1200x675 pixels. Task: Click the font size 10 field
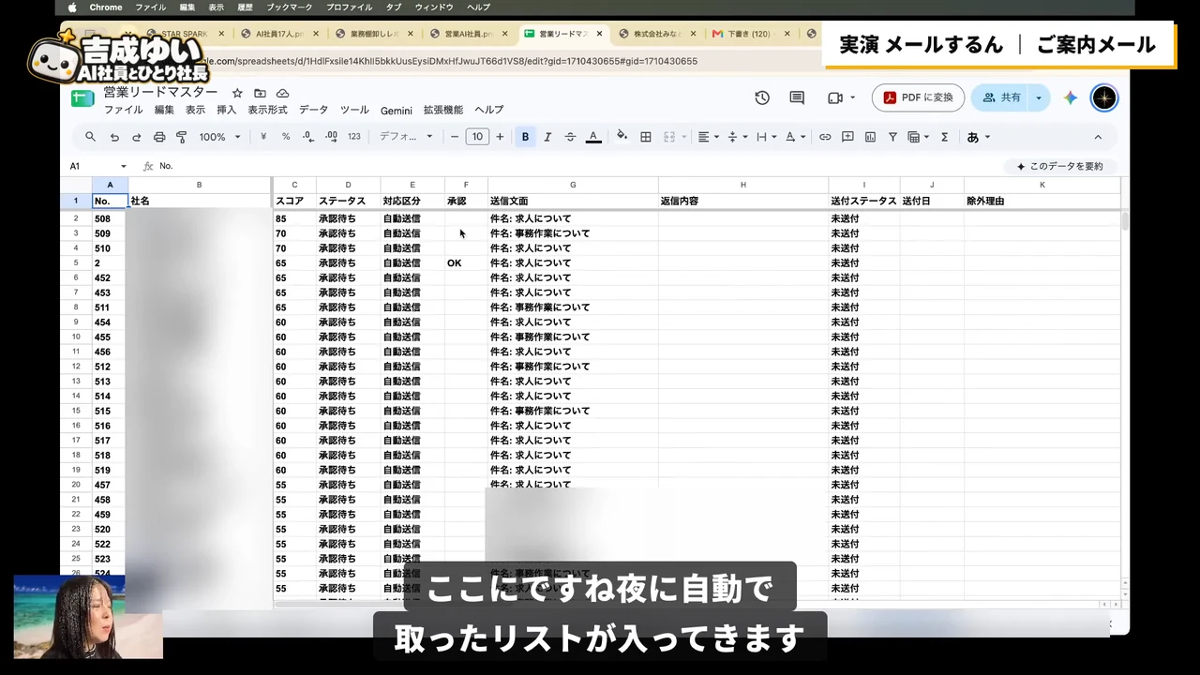point(477,137)
